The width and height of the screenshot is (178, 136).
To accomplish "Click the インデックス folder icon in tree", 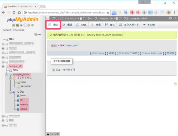I will point(14,78).
